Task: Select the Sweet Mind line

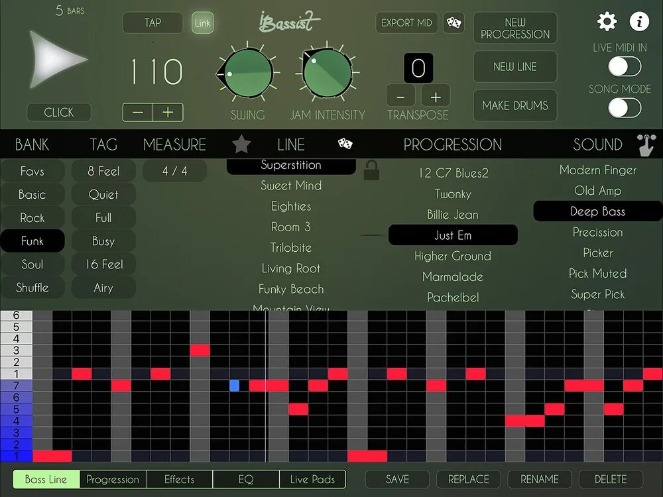Action: 291,186
